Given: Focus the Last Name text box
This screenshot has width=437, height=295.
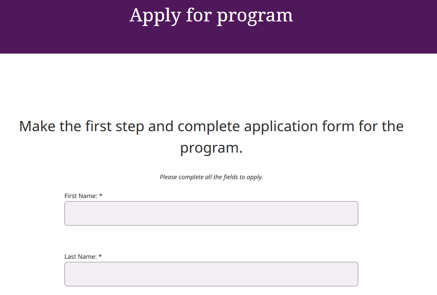Looking at the screenshot, I should click(x=211, y=274).
